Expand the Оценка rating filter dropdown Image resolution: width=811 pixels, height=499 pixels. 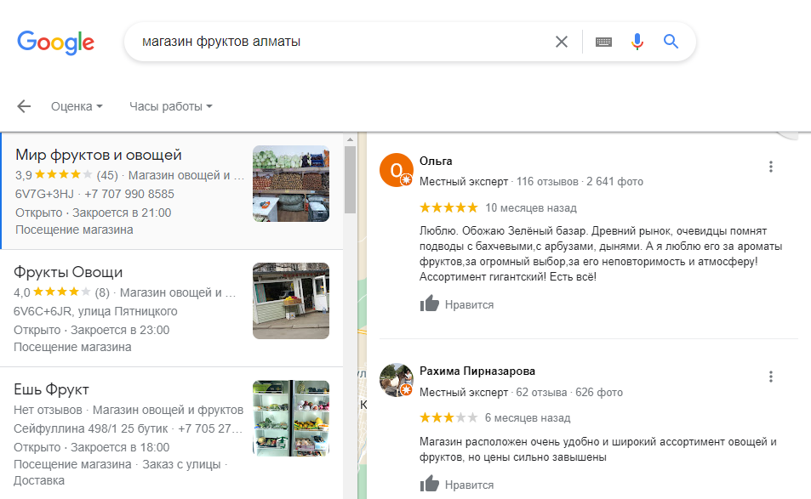point(77,106)
